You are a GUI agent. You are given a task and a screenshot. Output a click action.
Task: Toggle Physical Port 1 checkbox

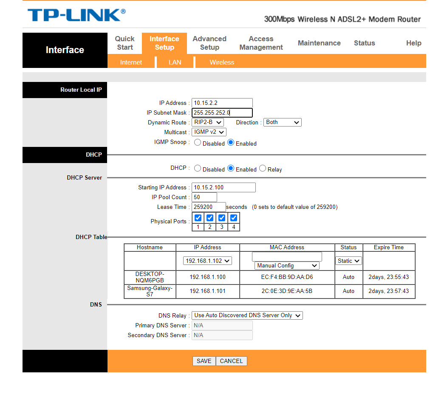coord(198,218)
